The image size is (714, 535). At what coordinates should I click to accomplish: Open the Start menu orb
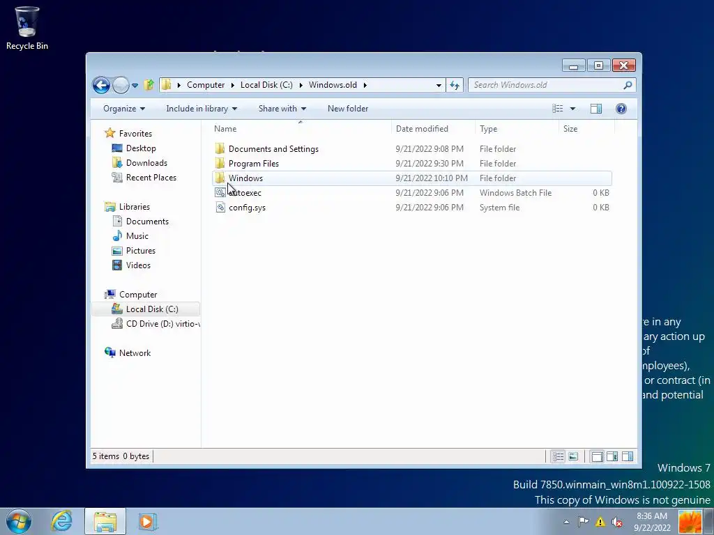point(19,521)
